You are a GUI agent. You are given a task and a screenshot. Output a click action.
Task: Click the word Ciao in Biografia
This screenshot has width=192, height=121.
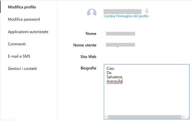(x=110, y=69)
